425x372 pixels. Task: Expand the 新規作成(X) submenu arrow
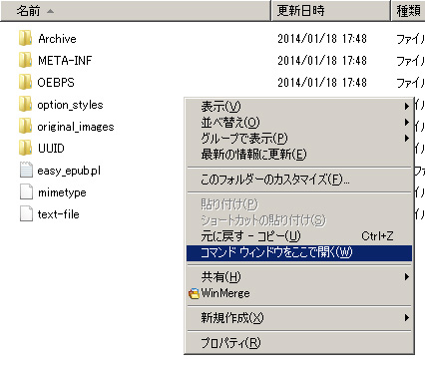coord(407,318)
